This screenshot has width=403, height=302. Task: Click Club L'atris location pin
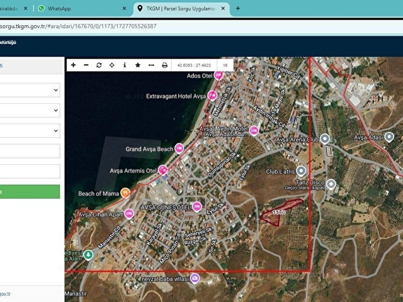coord(301,171)
